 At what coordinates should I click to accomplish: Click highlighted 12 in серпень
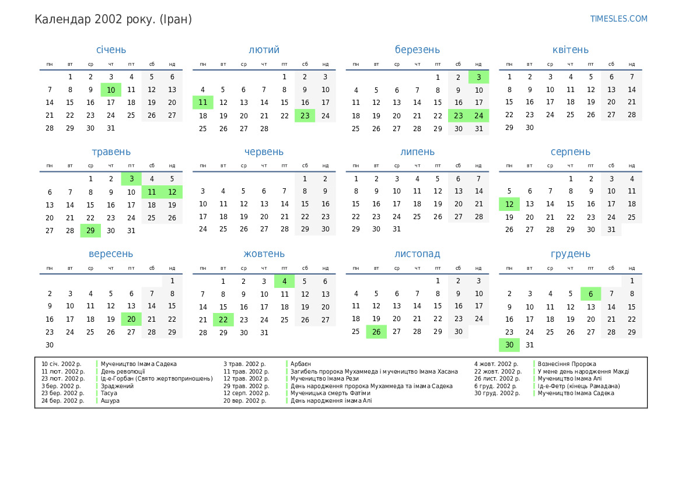(x=509, y=204)
